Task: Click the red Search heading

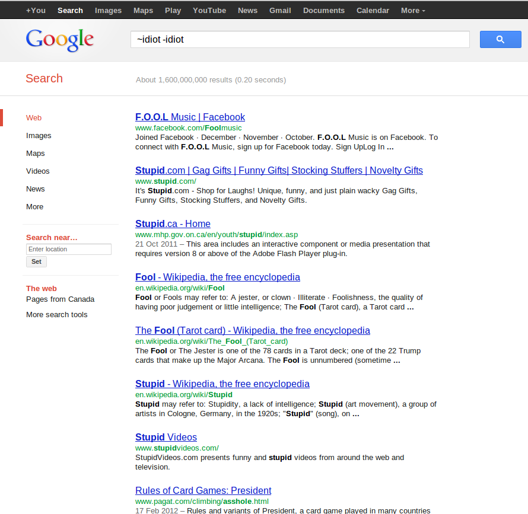Action: click(44, 78)
